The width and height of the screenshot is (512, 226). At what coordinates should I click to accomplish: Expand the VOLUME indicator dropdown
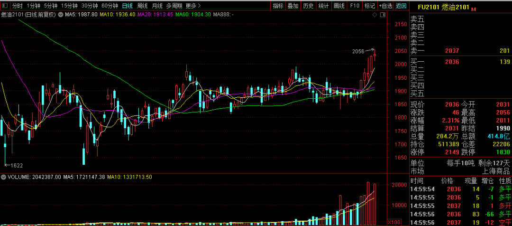4,177
